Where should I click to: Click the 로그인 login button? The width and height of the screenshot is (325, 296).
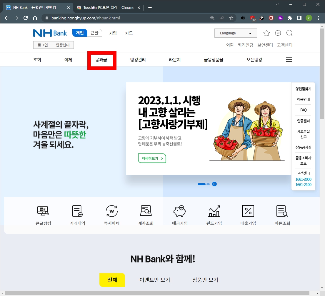point(42,45)
